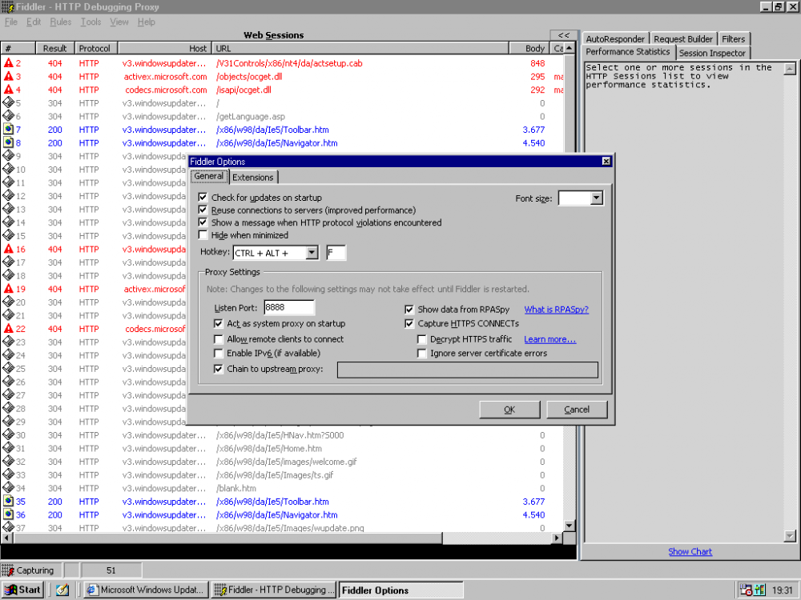Switch to the Extensions tab
This screenshot has width=801, height=600.
tap(253, 178)
